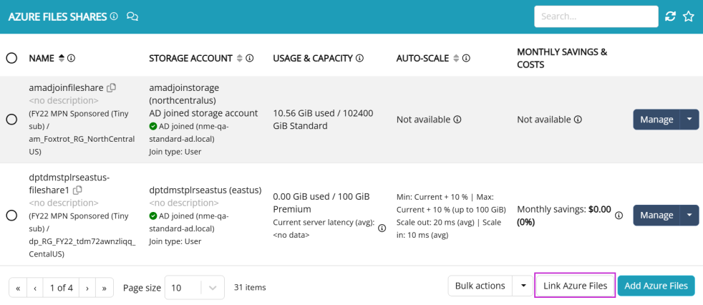
Task: Expand the Bulk actions arrow
Action: [x=523, y=286]
